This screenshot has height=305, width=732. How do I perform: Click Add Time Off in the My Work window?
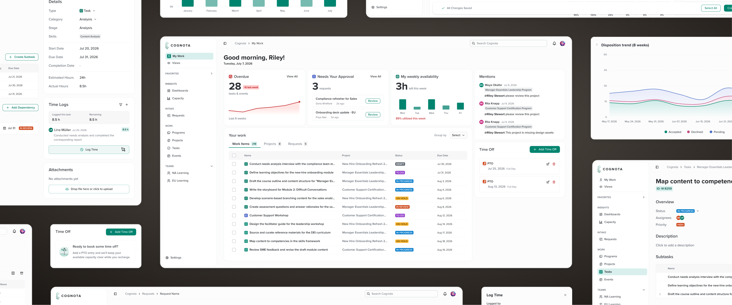(x=545, y=149)
